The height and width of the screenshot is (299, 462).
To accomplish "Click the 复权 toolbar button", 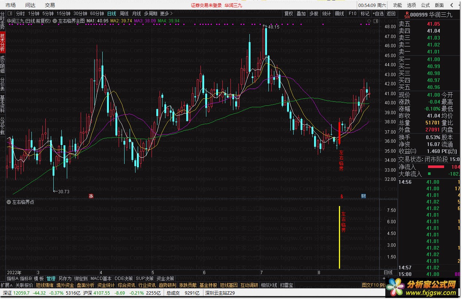I will 289,14.
